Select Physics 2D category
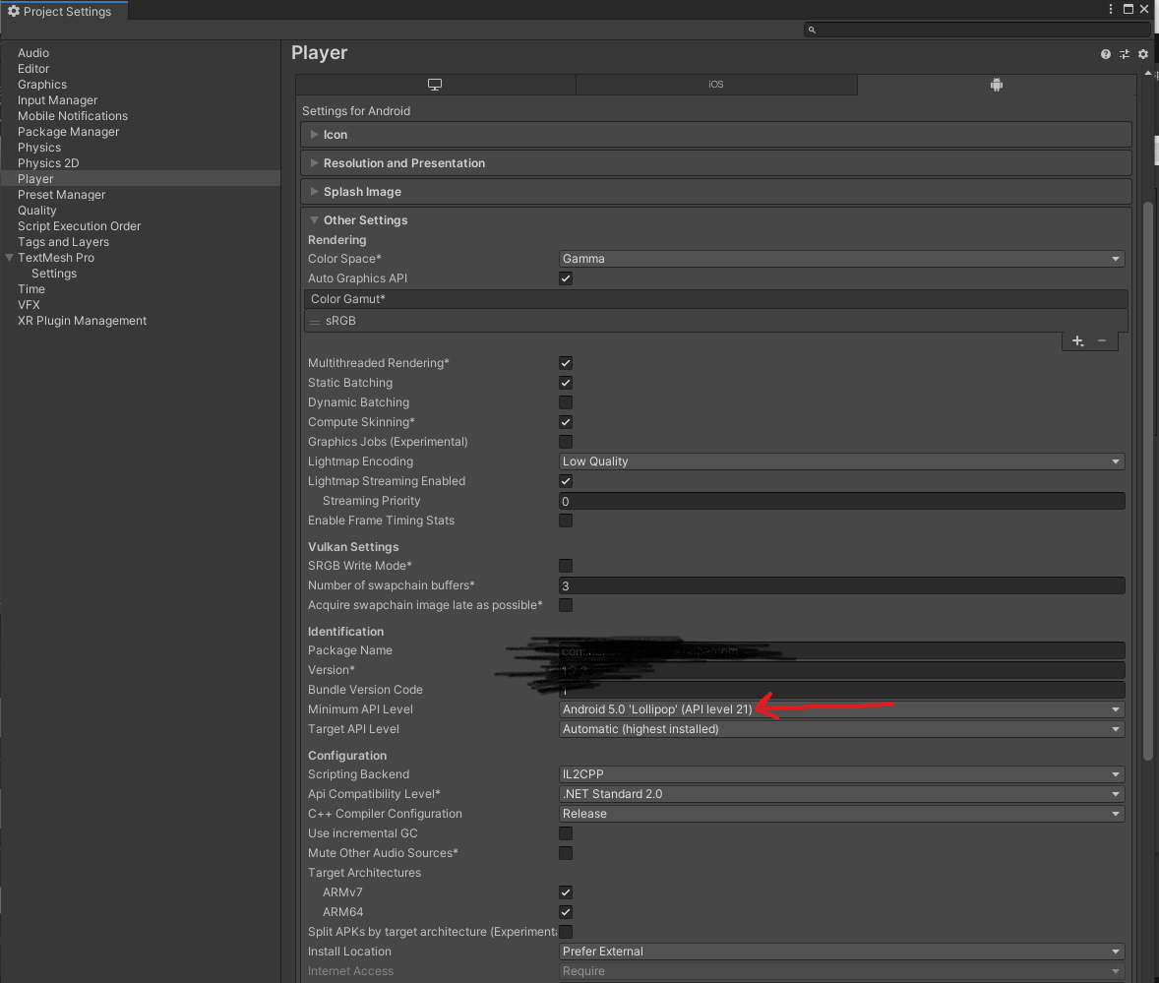1159x983 pixels. (48, 163)
